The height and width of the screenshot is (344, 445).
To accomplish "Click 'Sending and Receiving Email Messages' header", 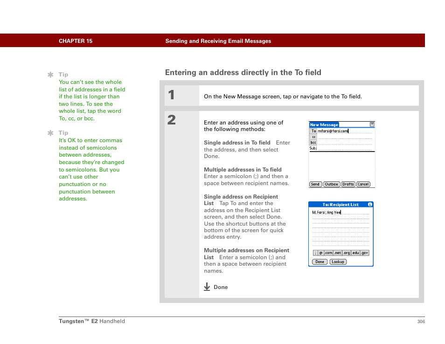I will pos(218,41).
